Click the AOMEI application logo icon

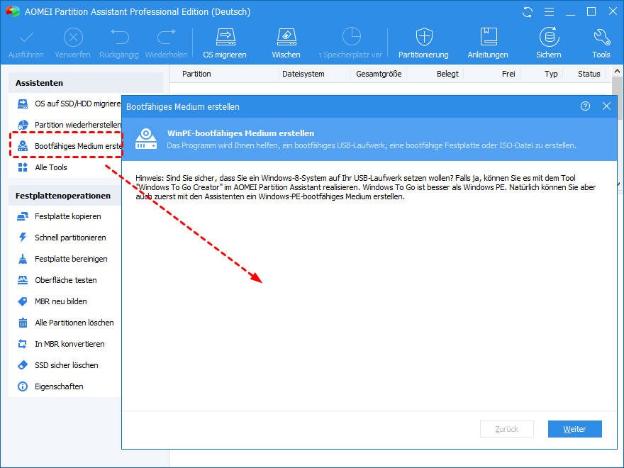[x=12, y=11]
